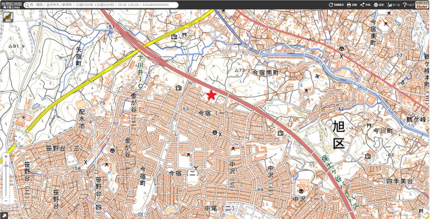
Task: Open the ツール tools menu
Action: click(x=393, y=4)
